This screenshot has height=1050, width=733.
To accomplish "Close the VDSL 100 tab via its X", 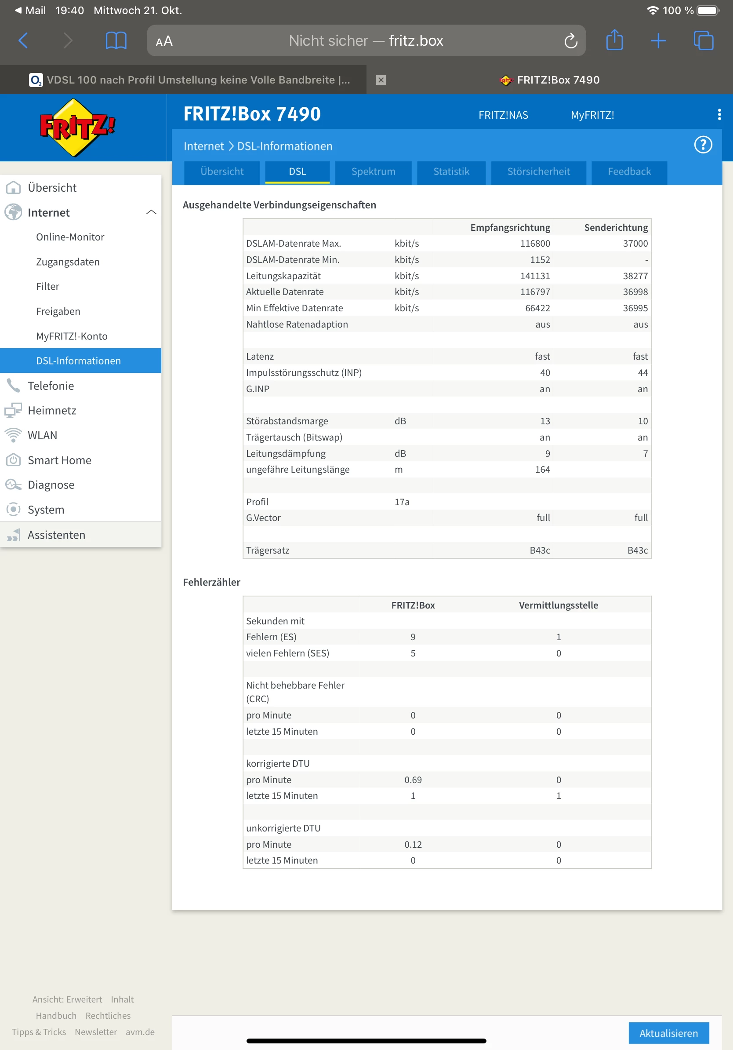I will point(381,80).
